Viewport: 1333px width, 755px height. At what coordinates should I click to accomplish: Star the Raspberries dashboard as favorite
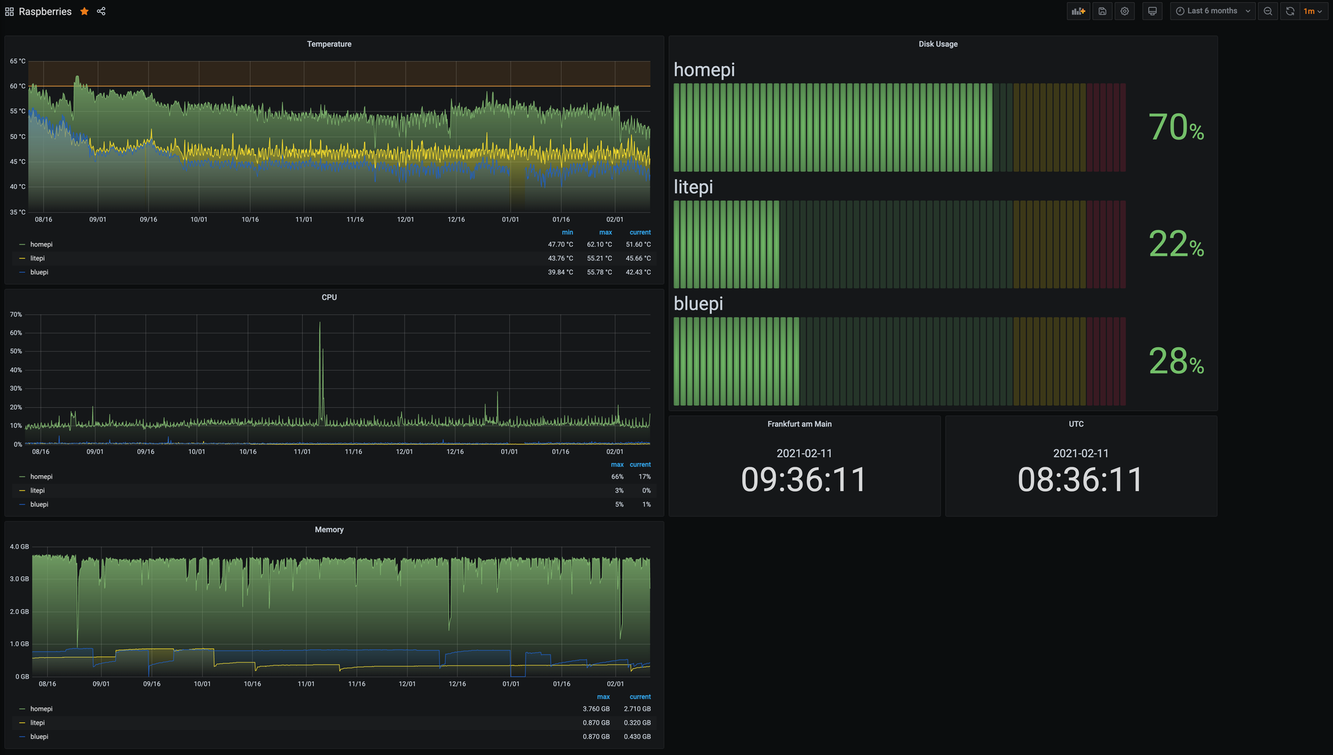click(85, 11)
